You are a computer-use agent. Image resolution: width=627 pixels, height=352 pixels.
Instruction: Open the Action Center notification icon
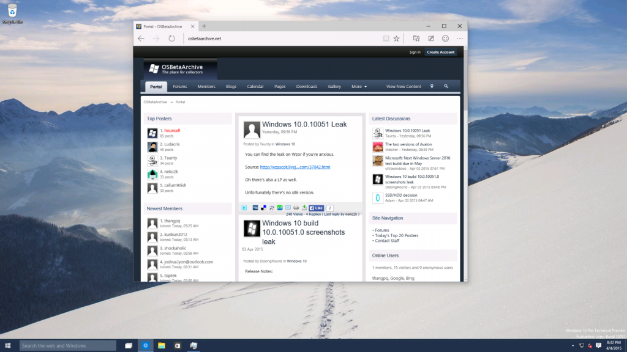click(599, 346)
